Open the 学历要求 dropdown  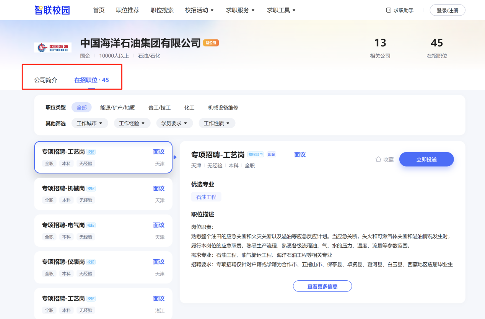click(x=174, y=123)
